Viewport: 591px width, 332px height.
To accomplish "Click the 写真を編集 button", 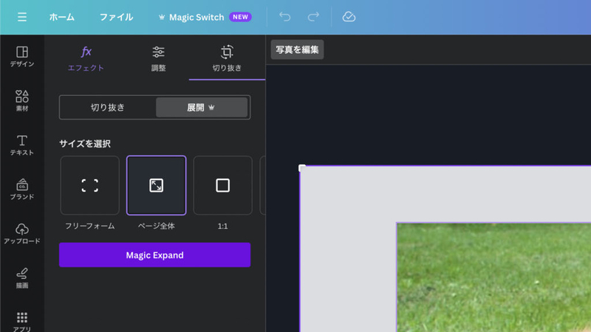I will [297, 49].
